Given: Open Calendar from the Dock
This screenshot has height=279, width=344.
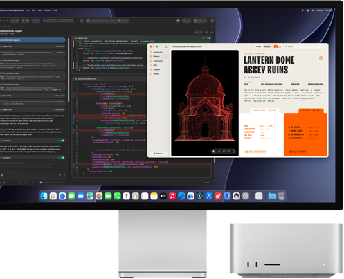Looking at the screenshot, I should [127, 196].
